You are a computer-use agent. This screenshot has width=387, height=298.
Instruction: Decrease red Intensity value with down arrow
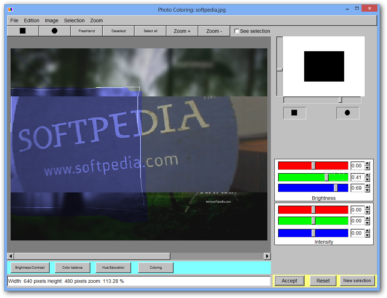point(368,212)
